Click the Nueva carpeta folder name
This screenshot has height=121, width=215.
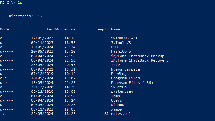point(125,69)
